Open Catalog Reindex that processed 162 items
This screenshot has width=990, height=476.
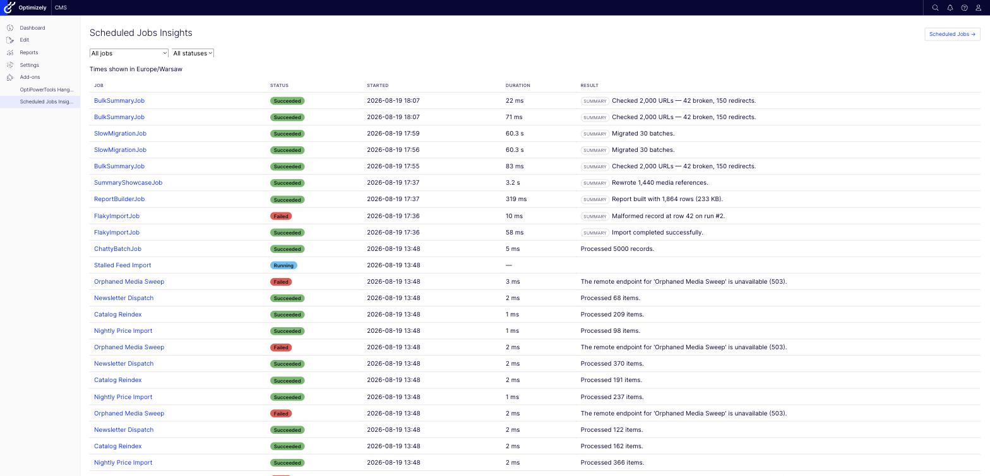pyautogui.click(x=117, y=446)
